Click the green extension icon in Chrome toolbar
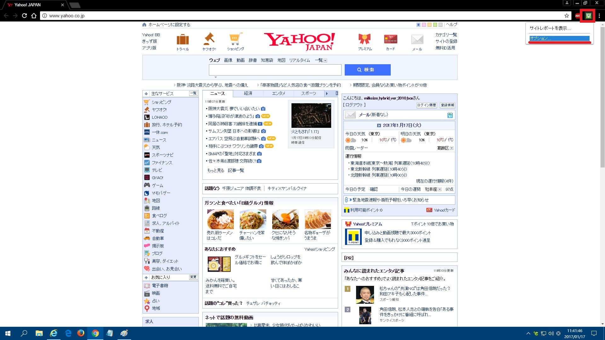Screen dimensions: 605x340 pos(588,16)
